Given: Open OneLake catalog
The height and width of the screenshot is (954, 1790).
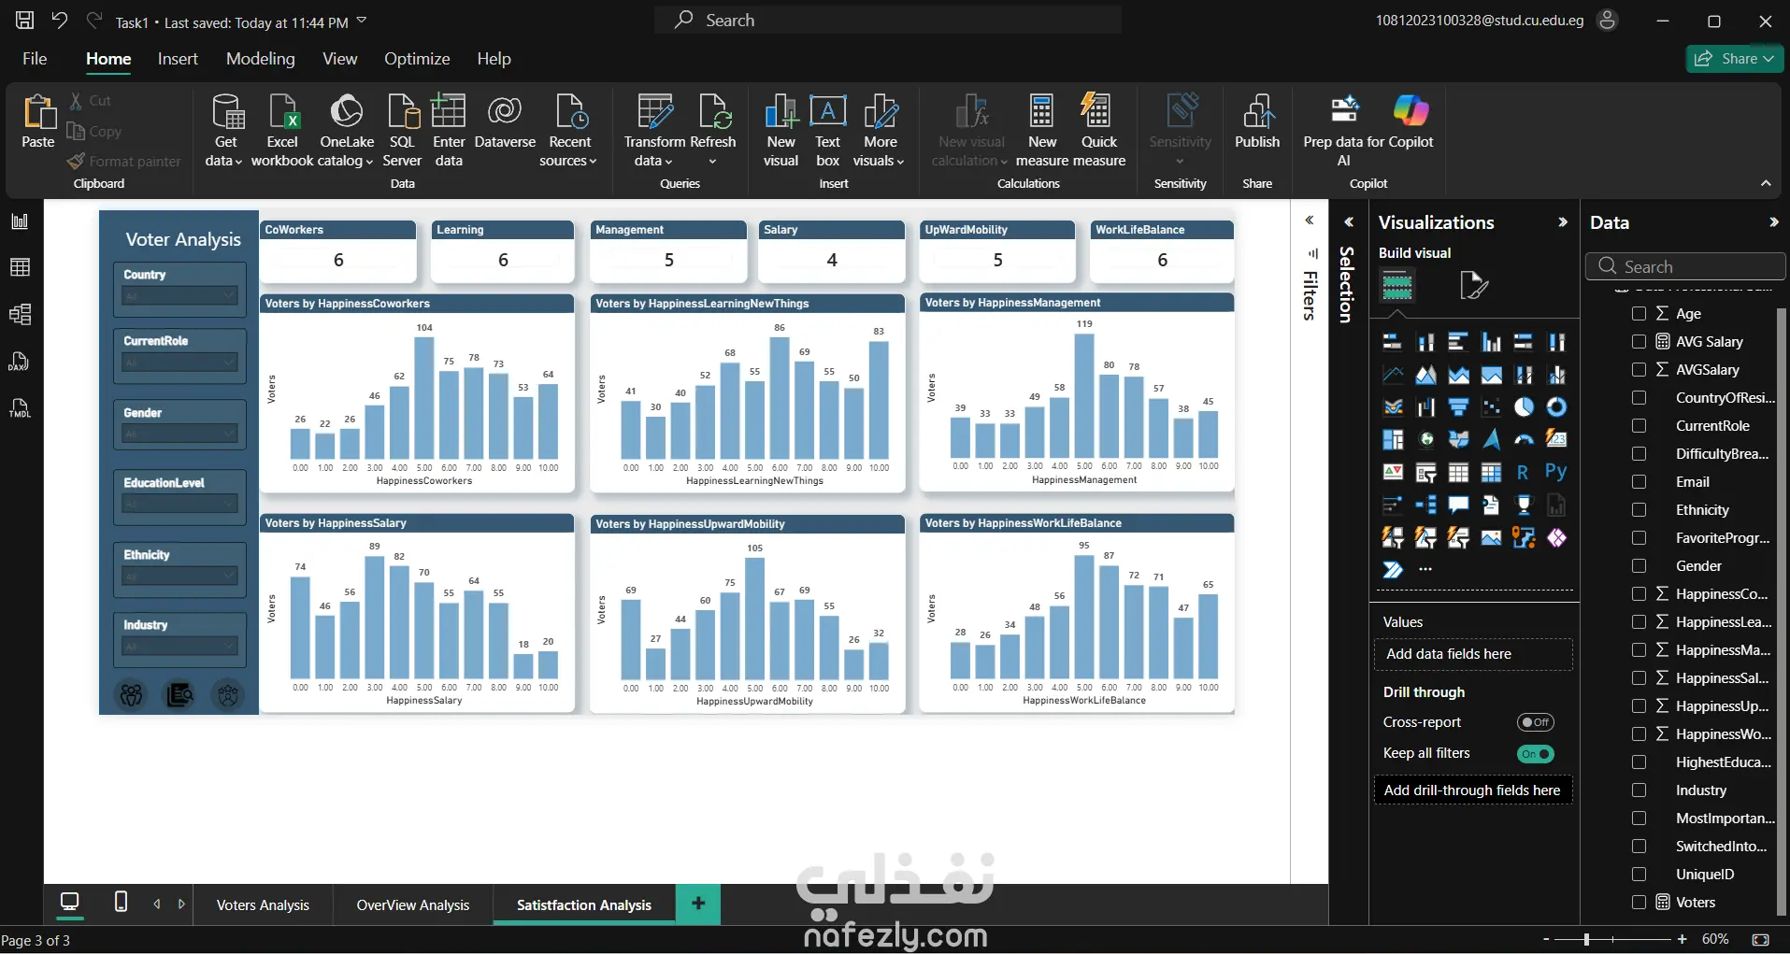Looking at the screenshot, I should [x=346, y=131].
